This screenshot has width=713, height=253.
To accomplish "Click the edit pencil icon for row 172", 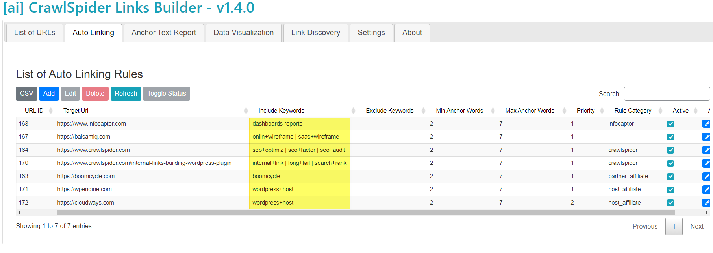I will tap(706, 203).
